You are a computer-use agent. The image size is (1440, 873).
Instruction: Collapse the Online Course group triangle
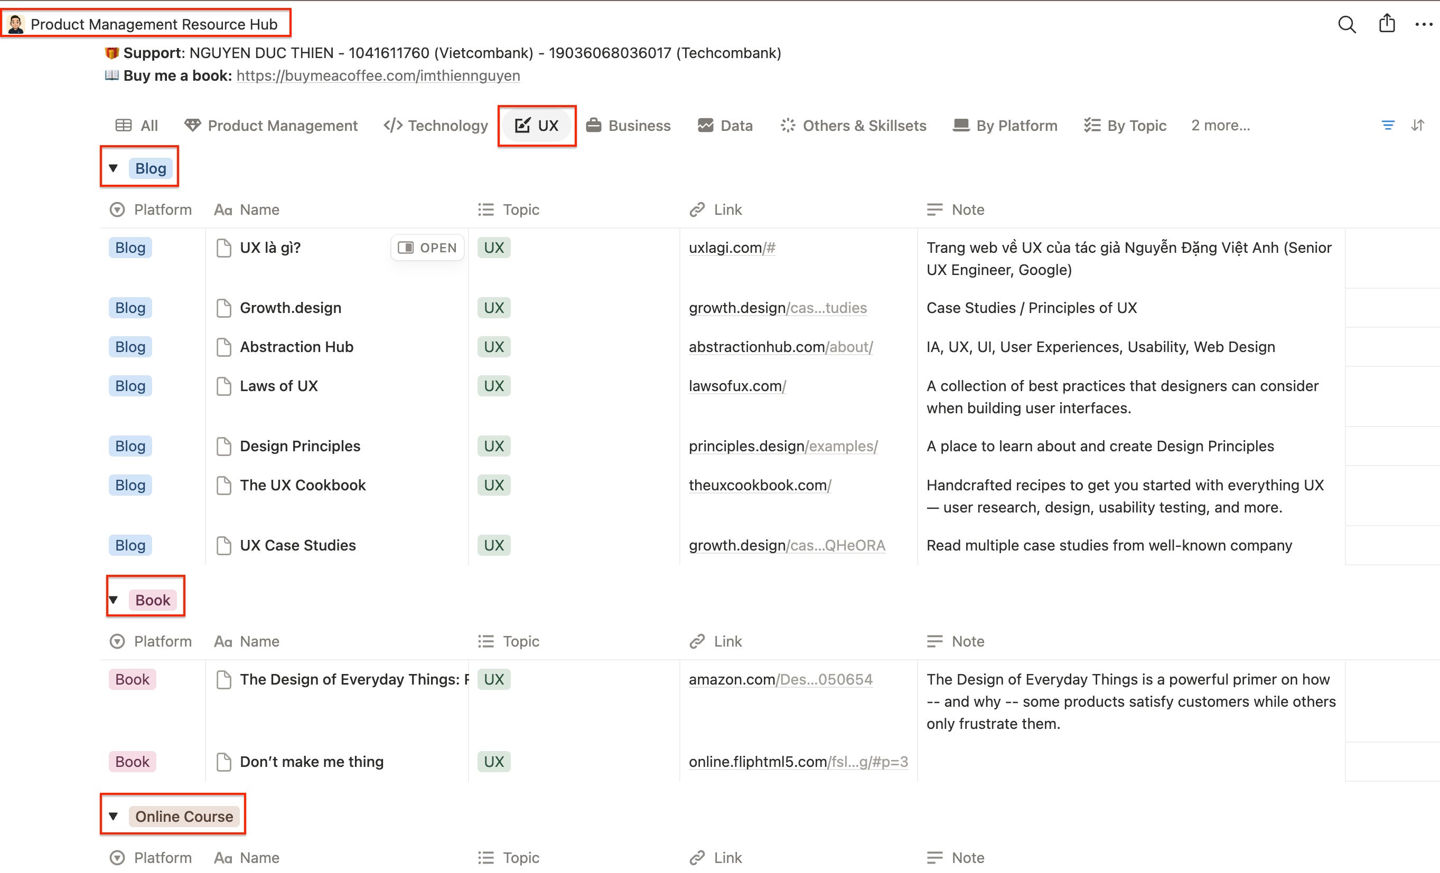114,816
